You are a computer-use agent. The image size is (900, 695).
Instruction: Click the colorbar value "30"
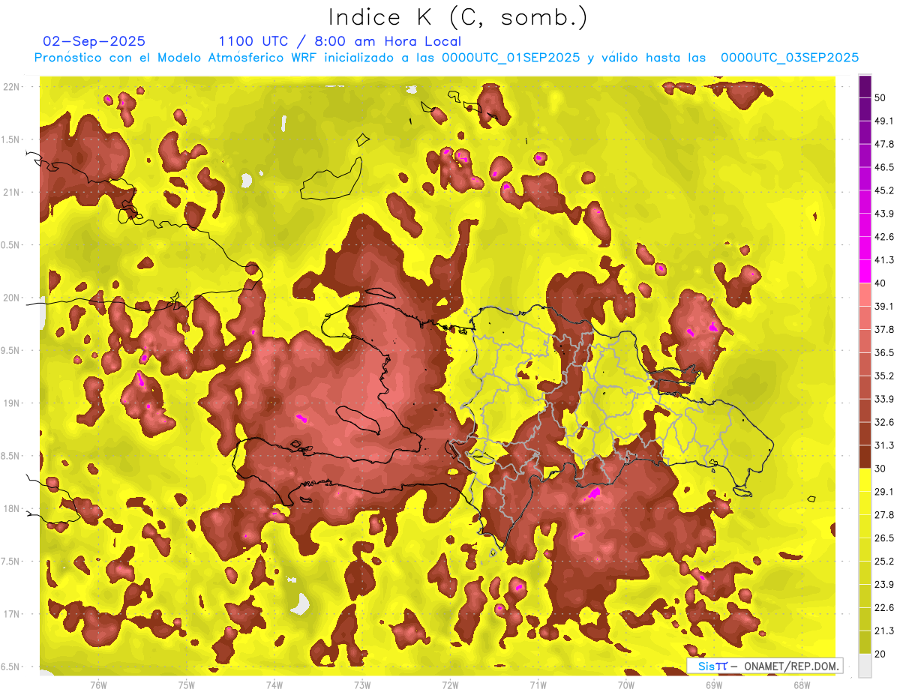(x=880, y=469)
